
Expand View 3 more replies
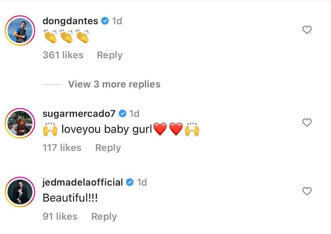click(114, 84)
